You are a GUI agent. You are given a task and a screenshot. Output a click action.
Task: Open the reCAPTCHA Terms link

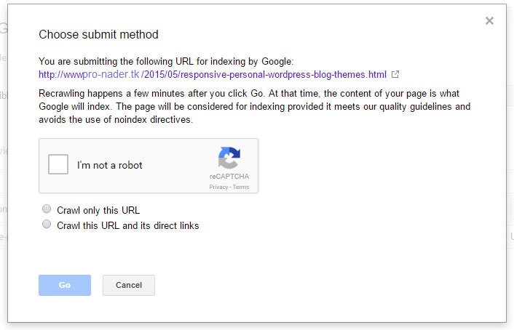coord(241,187)
